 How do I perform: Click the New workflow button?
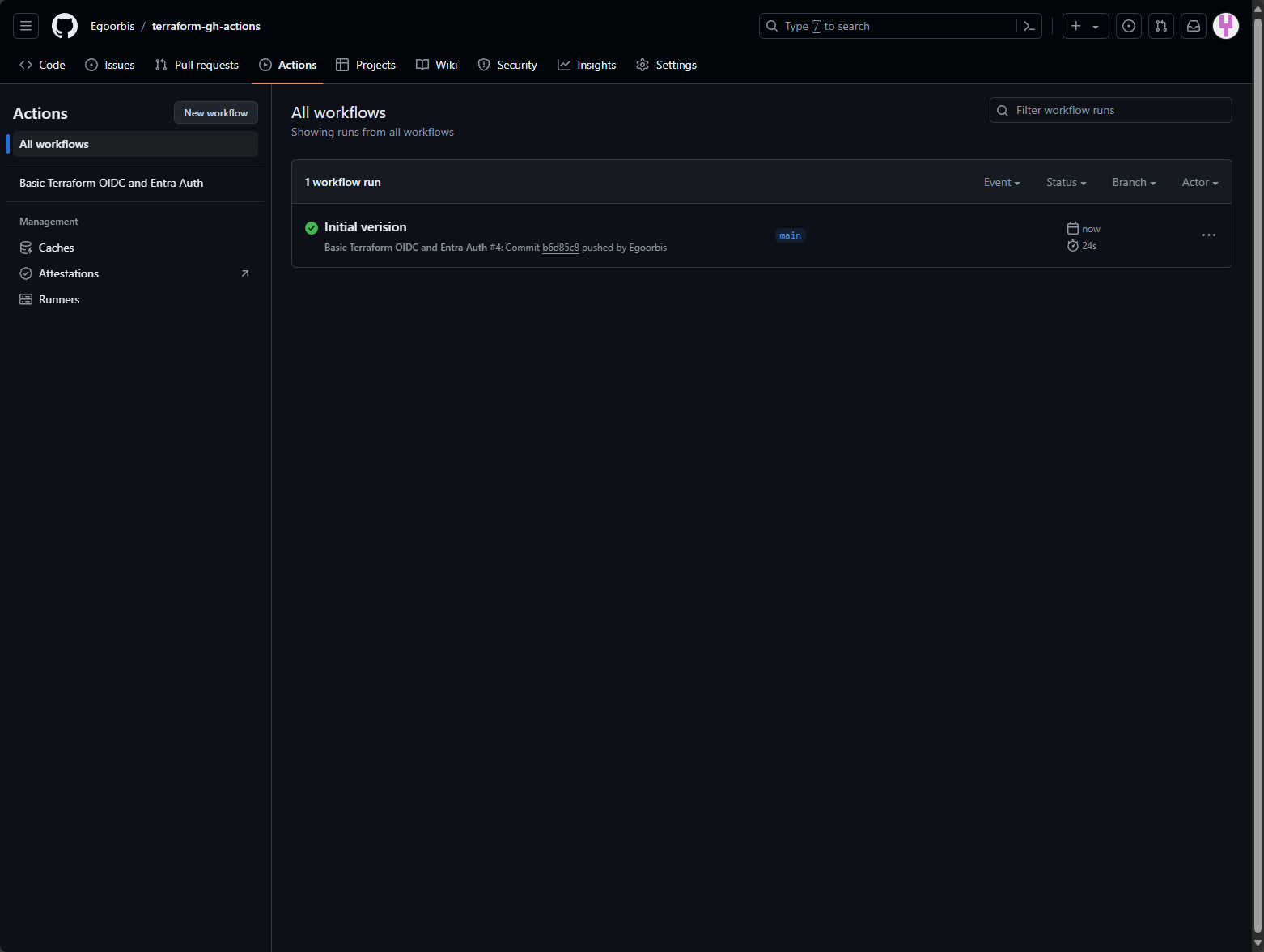click(215, 113)
